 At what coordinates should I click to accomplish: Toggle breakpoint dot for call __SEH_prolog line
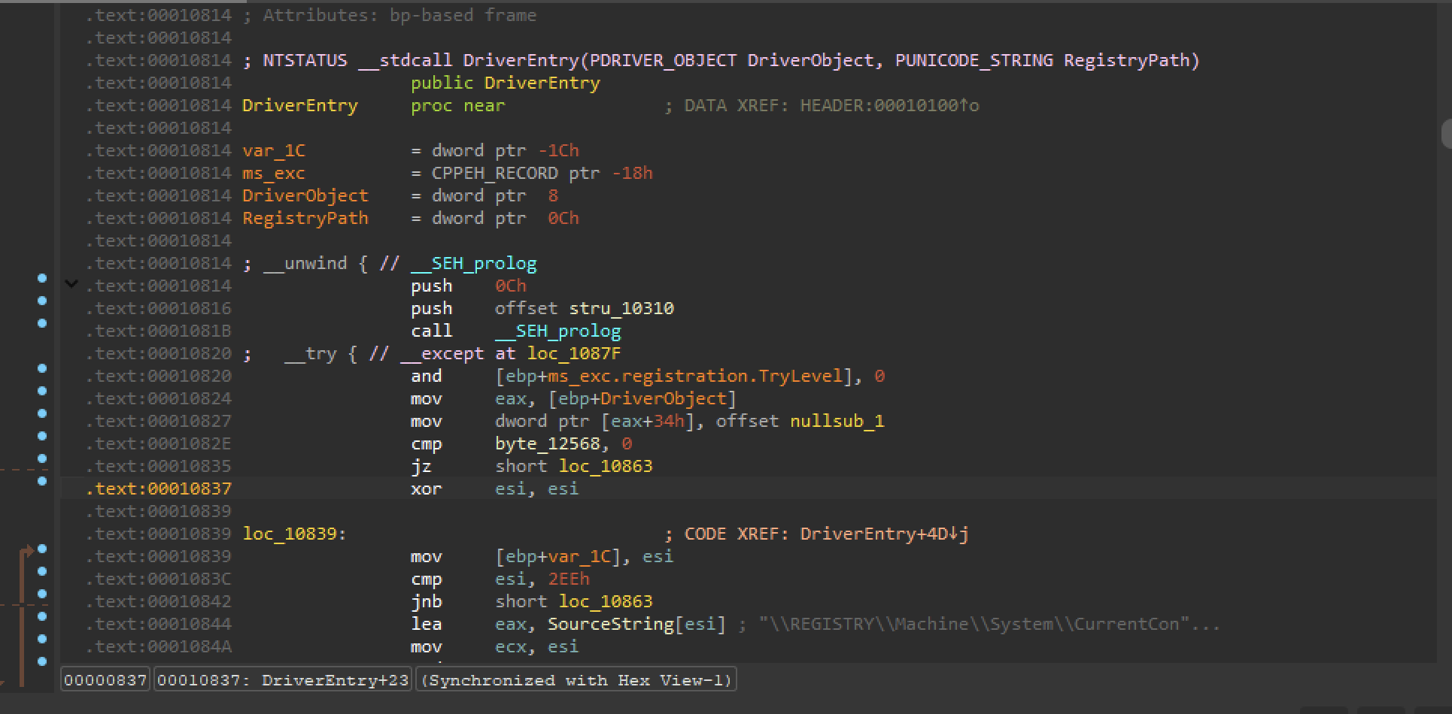click(x=42, y=323)
